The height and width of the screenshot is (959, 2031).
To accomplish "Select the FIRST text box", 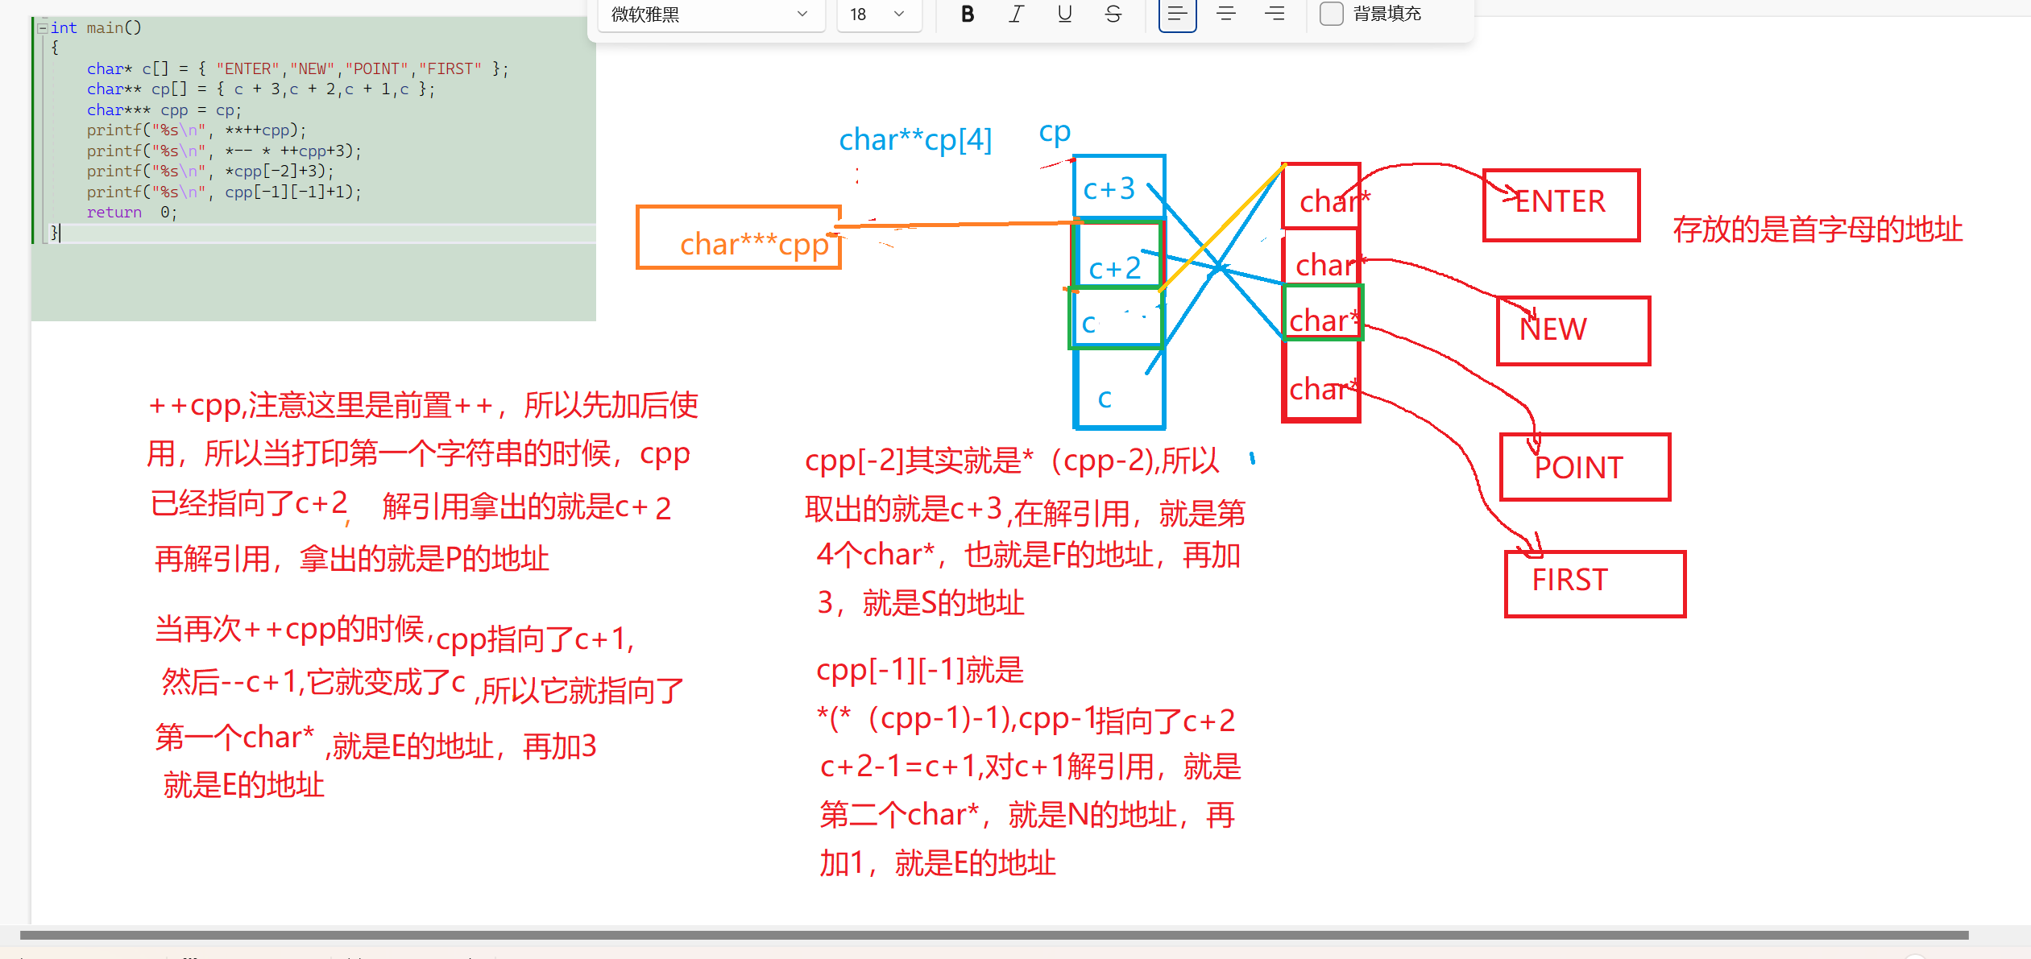I will (1594, 584).
